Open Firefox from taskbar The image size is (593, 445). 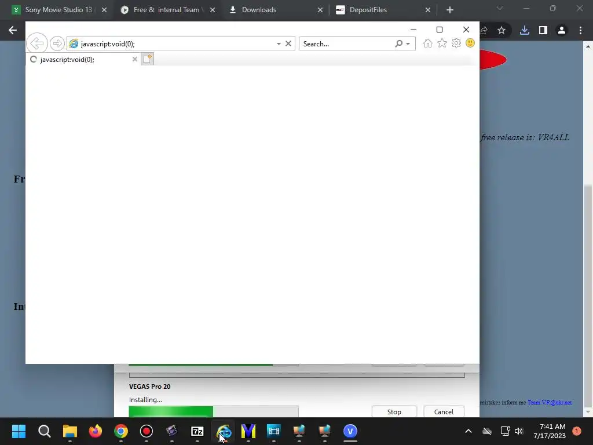(96, 431)
